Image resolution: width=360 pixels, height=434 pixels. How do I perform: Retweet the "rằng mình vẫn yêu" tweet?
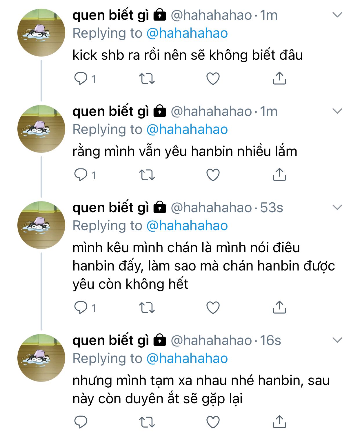tap(147, 175)
